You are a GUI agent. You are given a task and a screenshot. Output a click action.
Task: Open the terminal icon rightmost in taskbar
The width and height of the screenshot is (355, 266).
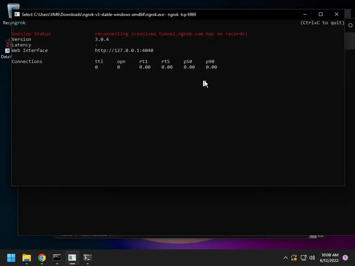click(87, 258)
